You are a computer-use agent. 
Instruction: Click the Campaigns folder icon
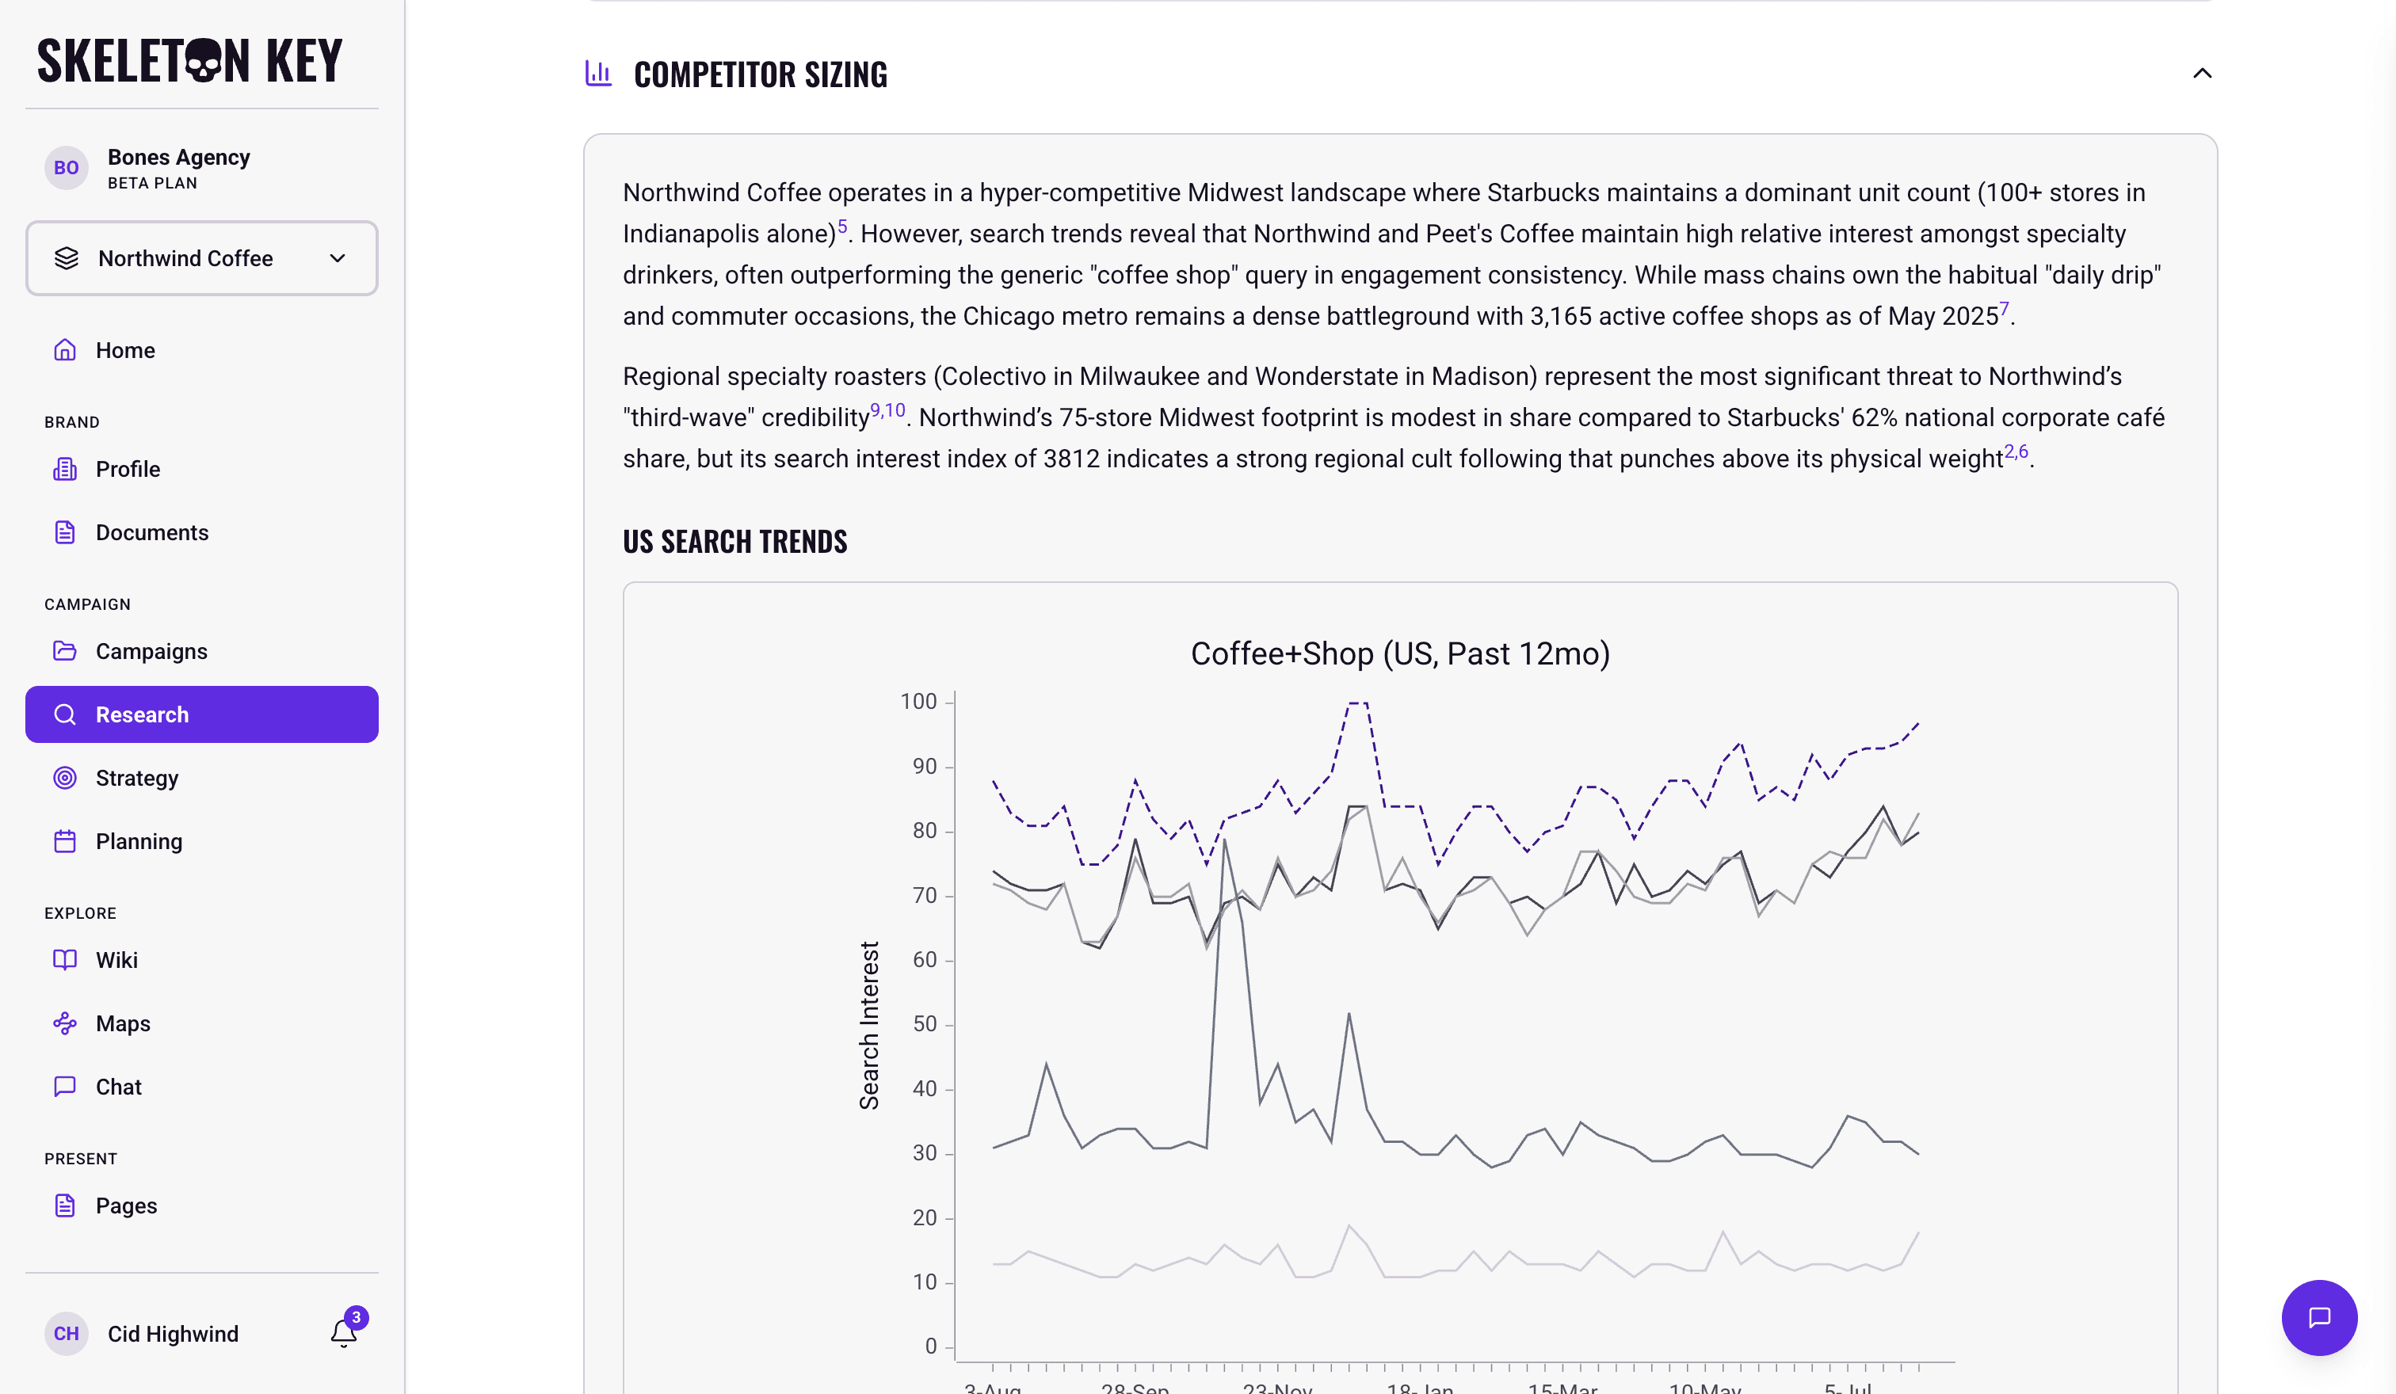65,651
